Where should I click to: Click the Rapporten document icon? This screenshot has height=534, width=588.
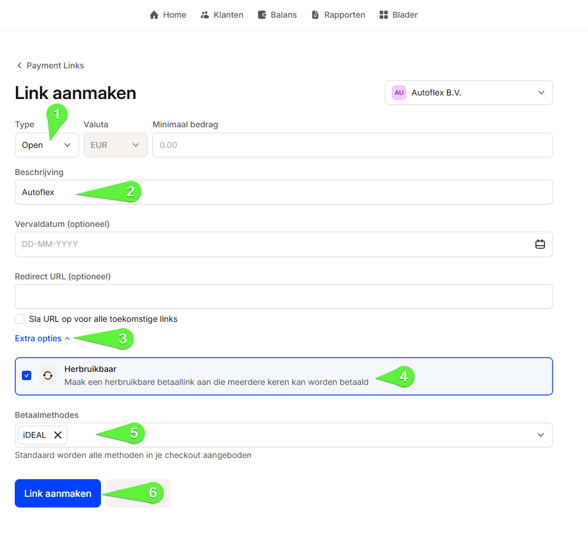click(x=316, y=15)
